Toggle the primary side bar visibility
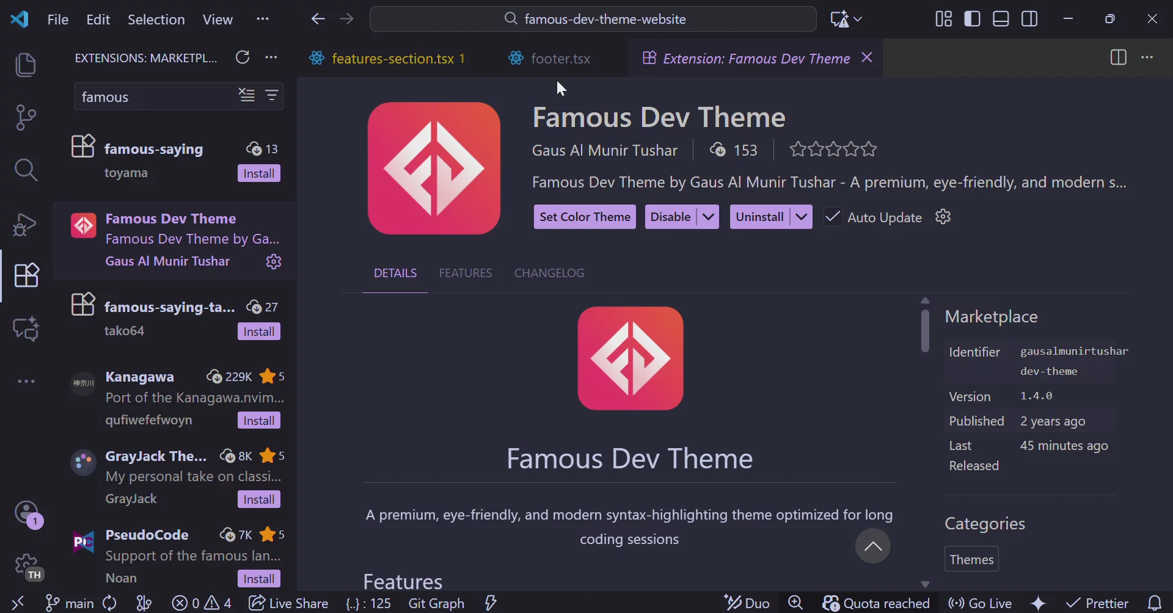Screen dimensions: 1173x613 [x=973, y=19]
